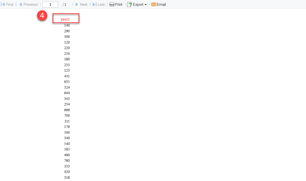The image size is (306, 181).
Task: Click the value 140 in the list
Action: click(x=67, y=25)
